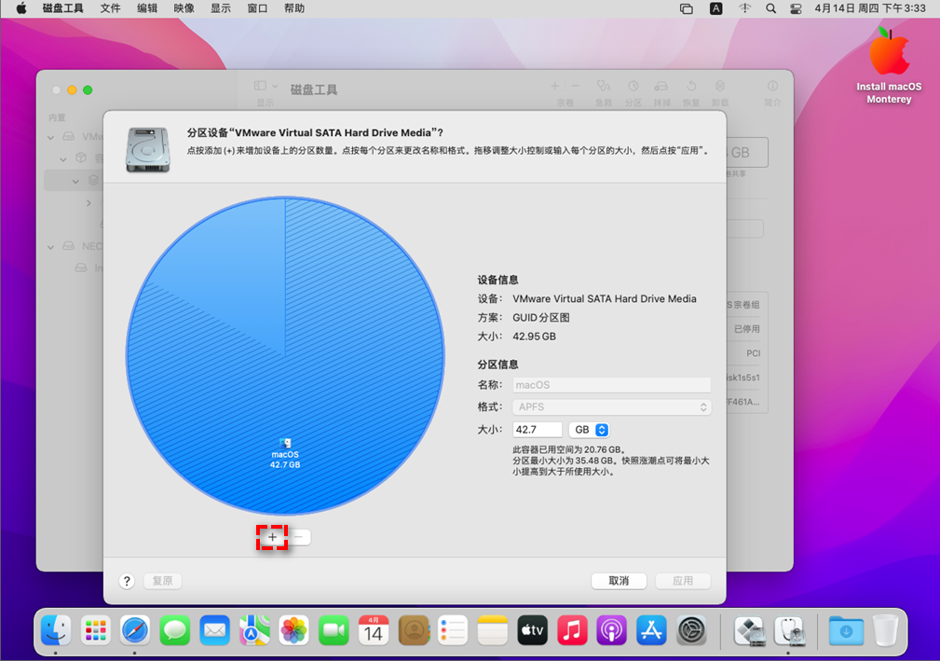940x661 pixels.
Task: Open help with the question mark button
Action: [127, 581]
